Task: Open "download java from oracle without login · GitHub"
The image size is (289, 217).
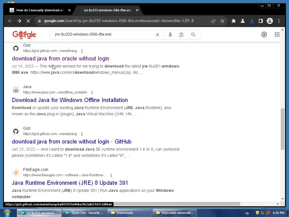Action: tap(71, 142)
